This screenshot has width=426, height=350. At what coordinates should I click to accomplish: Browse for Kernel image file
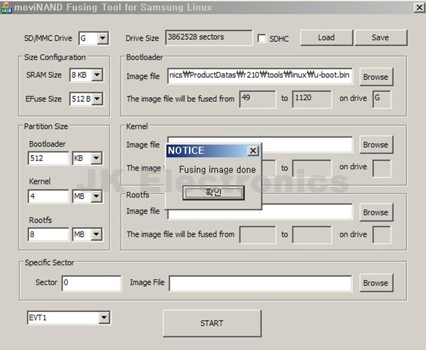(376, 145)
